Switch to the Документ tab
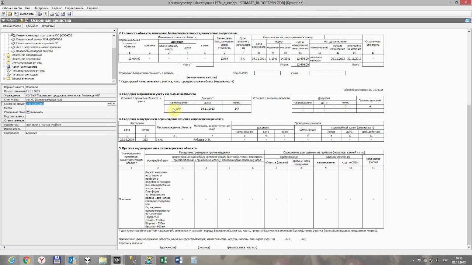The height and width of the screenshot is (265, 472). point(32,26)
